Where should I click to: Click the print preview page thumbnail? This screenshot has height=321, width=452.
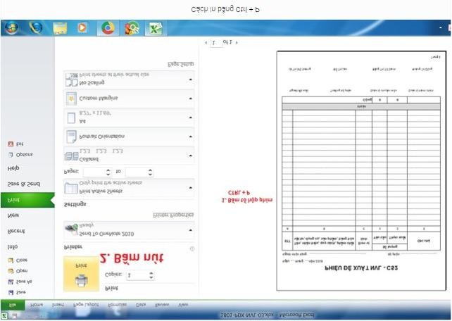[x=361, y=171]
